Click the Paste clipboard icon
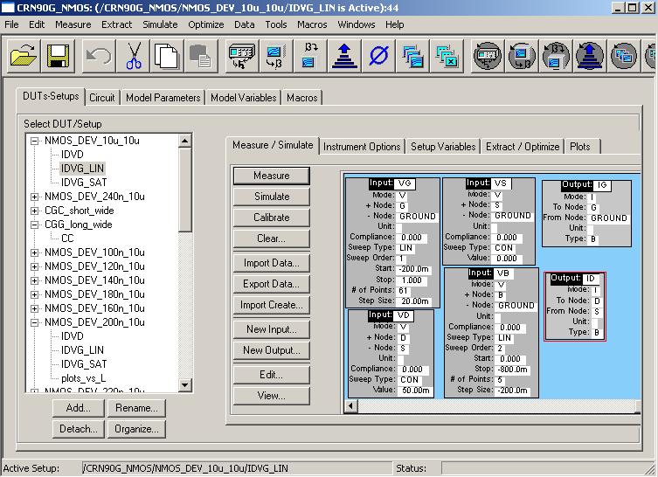This screenshot has width=658, height=477. (x=201, y=56)
